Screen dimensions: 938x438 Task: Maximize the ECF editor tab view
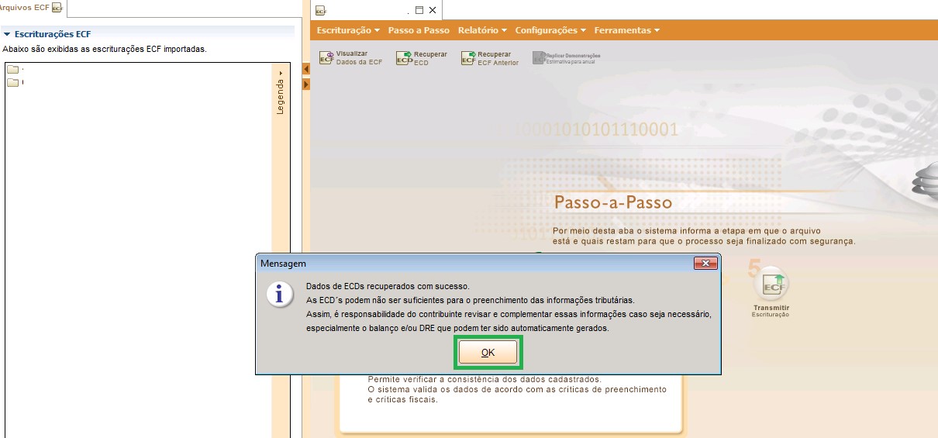[419, 10]
